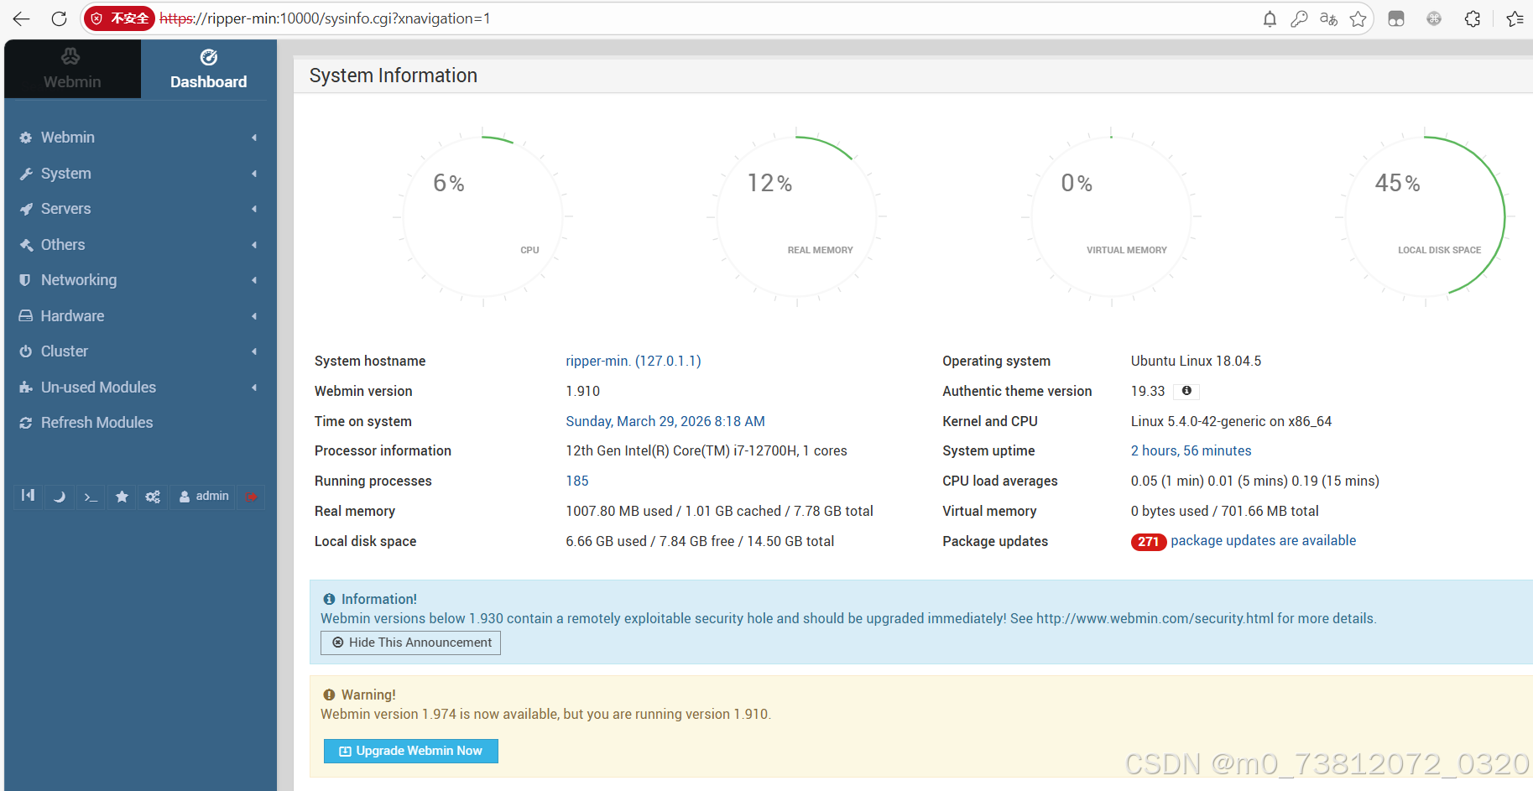Switch to the Webmin tab
Viewport: 1533px width, 791px height.
click(72, 70)
